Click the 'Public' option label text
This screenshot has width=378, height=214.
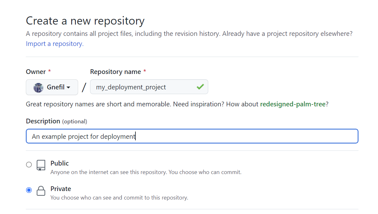click(60, 163)
